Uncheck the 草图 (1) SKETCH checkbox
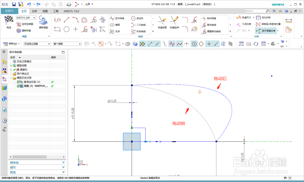This screenshot has height=182, width=304. [19, 86]
